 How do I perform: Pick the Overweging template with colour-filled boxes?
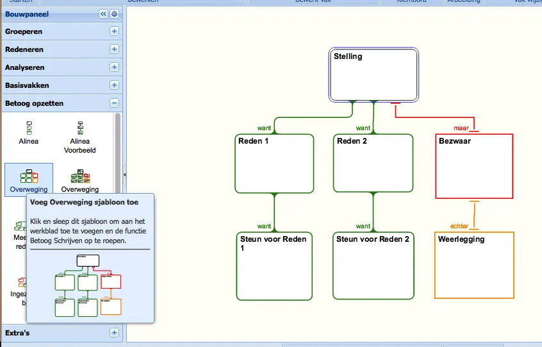(x=80, y=176)
